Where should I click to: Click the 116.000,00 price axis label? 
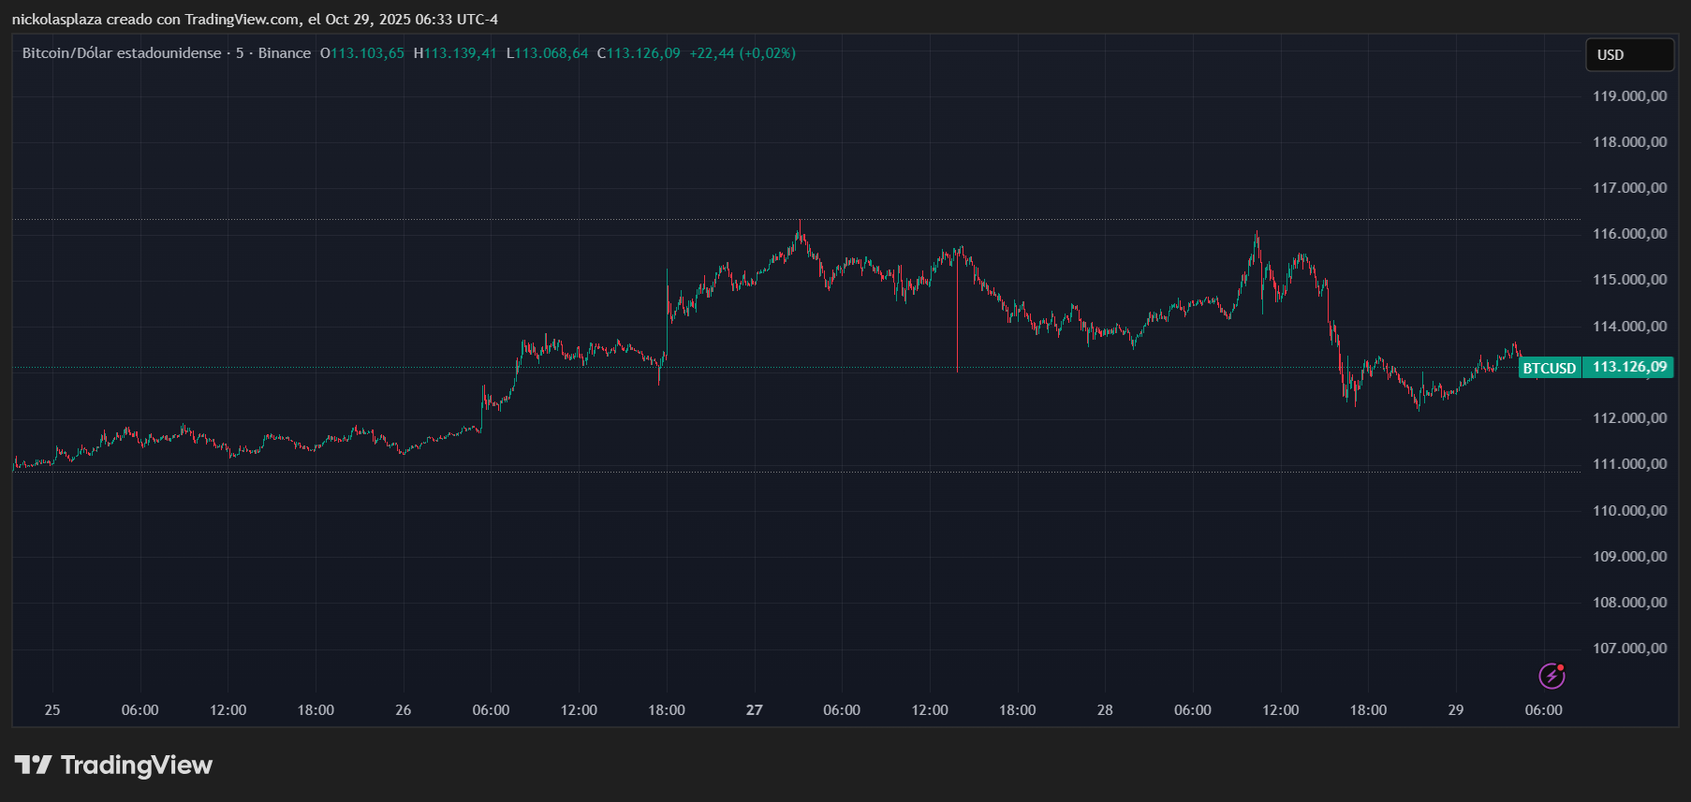tap(1629, 234)
